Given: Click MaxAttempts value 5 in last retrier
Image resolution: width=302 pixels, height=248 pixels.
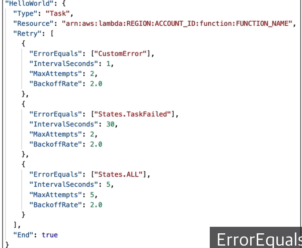Looking at the screenshot, I should tap(92, 195).
